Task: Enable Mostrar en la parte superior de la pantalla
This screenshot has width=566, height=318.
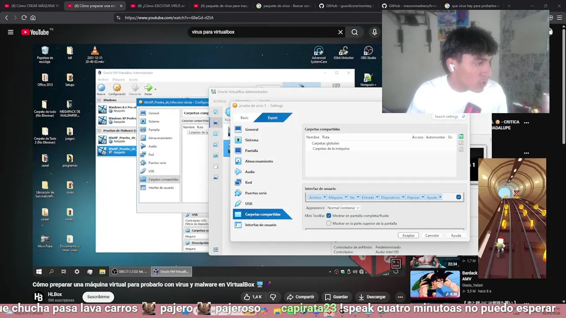Action: 329,223
